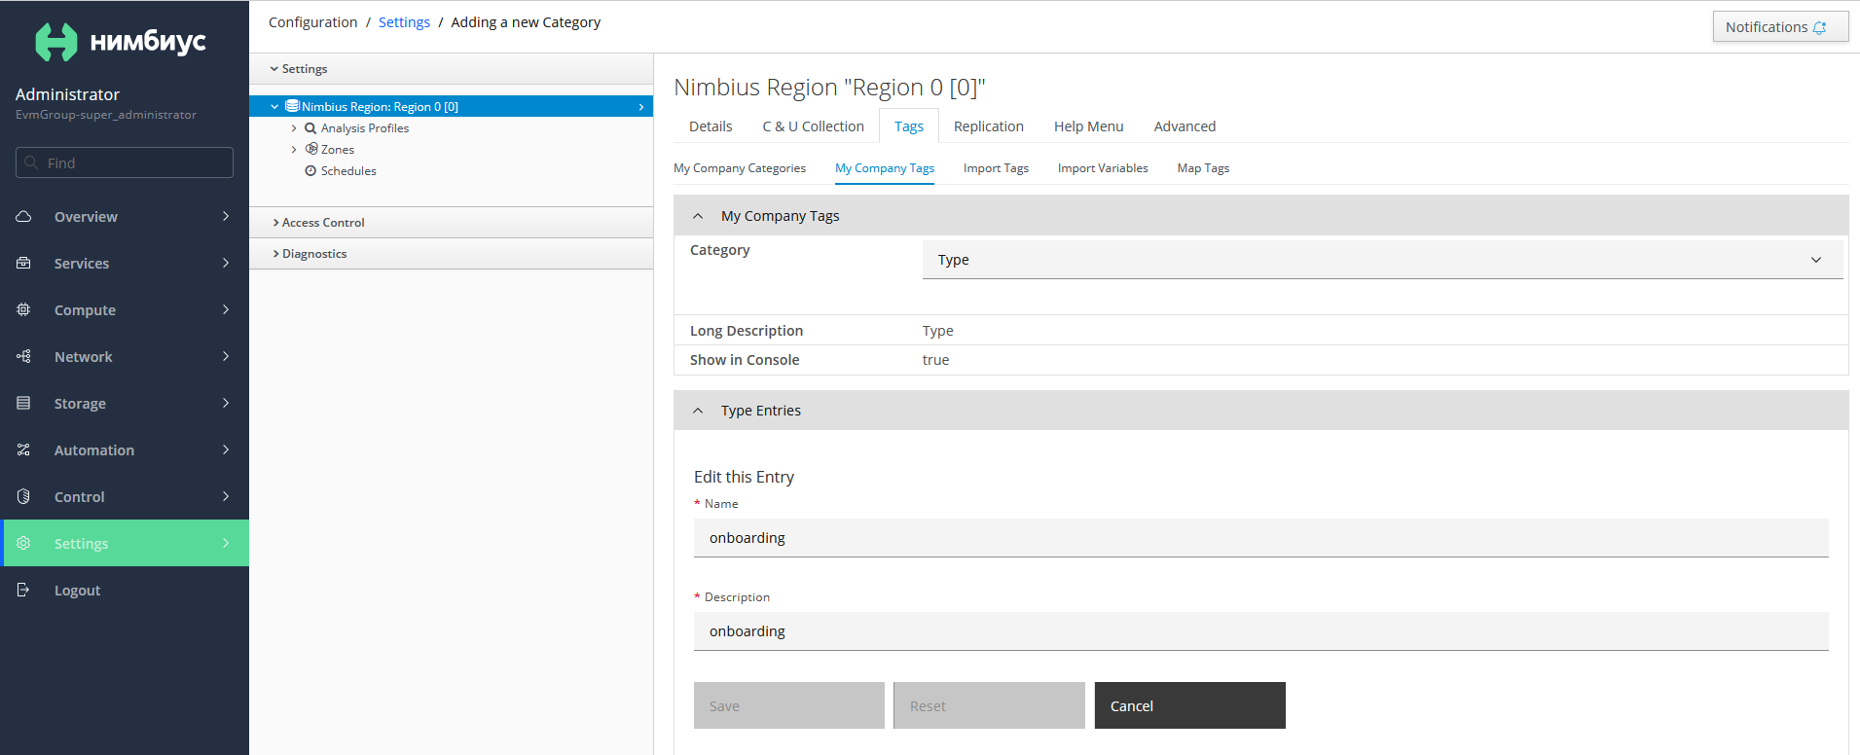The height and width of the screenshot is (755, 1860).
Task: Follow the Settings breadcrumb link
Action: pos(404,22)
